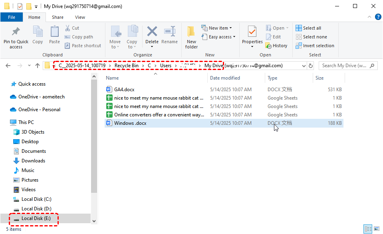This screenshot has width=383, height=234.
Task: Open the Move to command
Action: [115, 37]
